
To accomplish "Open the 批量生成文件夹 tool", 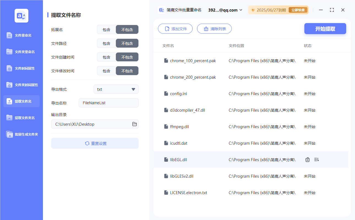I will point(21,134).
